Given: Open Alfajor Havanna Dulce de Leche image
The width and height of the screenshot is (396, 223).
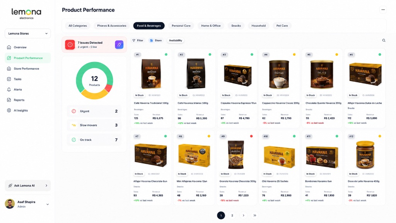Looking at the screenshot, I should pos(365,74).
